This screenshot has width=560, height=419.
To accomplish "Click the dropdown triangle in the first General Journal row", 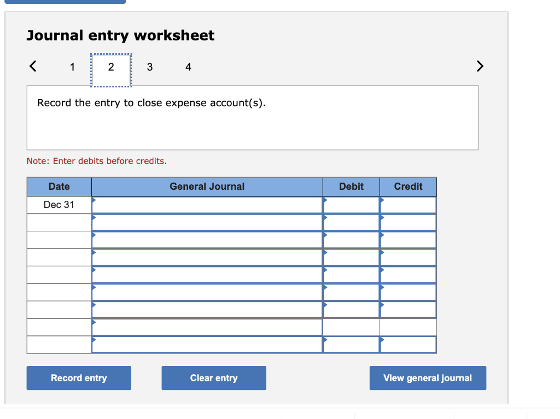I will coord(95,201).
